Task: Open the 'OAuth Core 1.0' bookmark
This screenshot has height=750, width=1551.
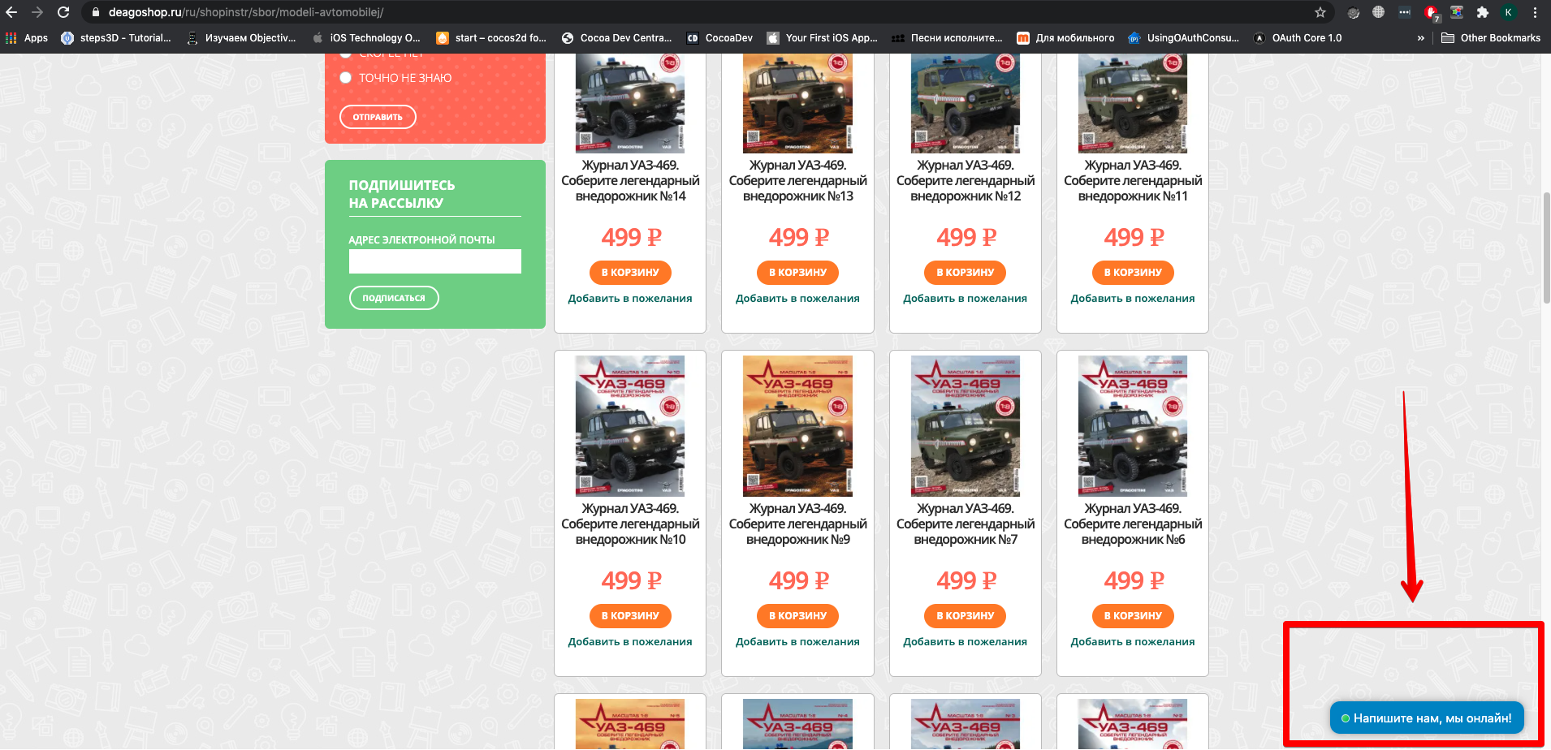Action: point(1298,38)
